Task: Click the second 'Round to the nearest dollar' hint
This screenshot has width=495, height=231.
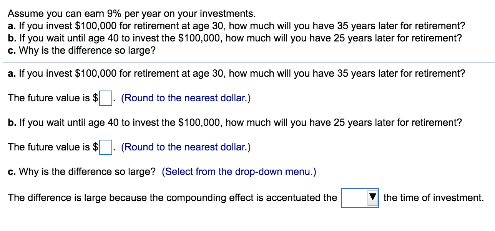Action: tap(186, 147)
